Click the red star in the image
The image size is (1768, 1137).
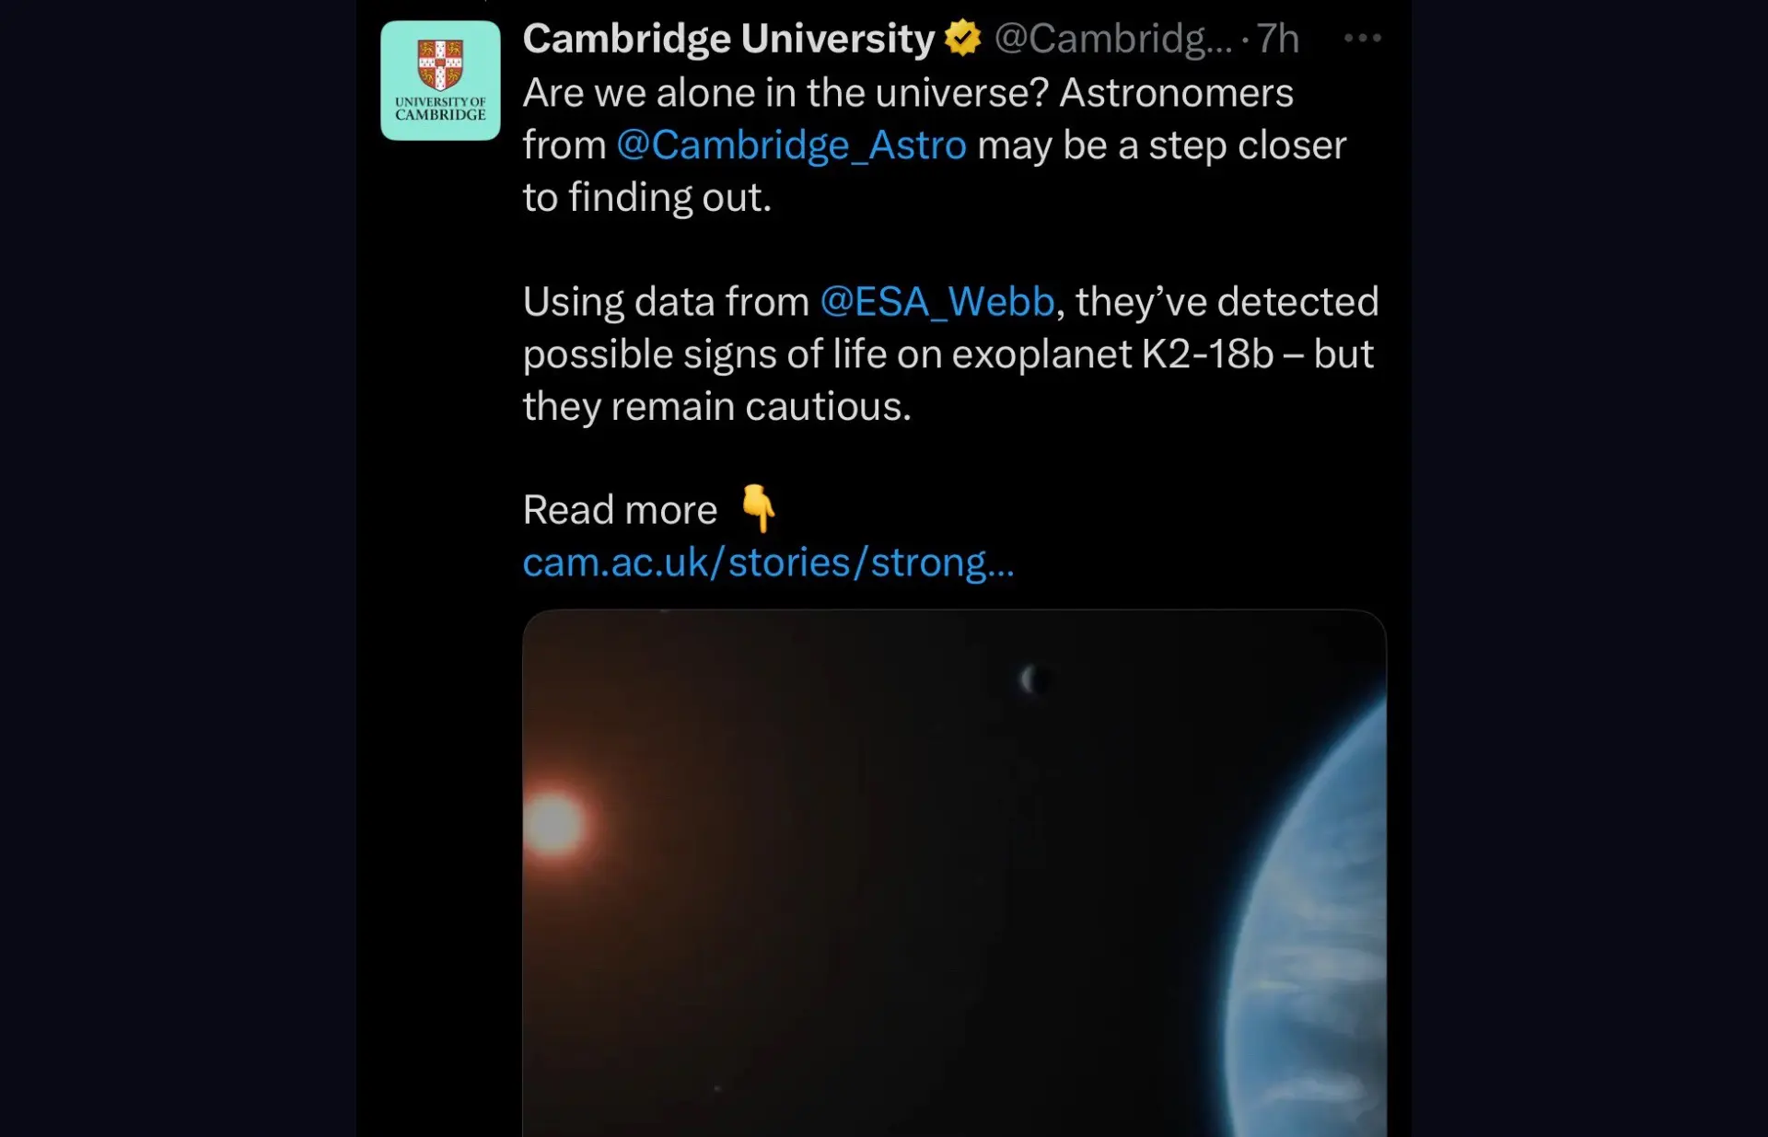[x=555, y=823]
